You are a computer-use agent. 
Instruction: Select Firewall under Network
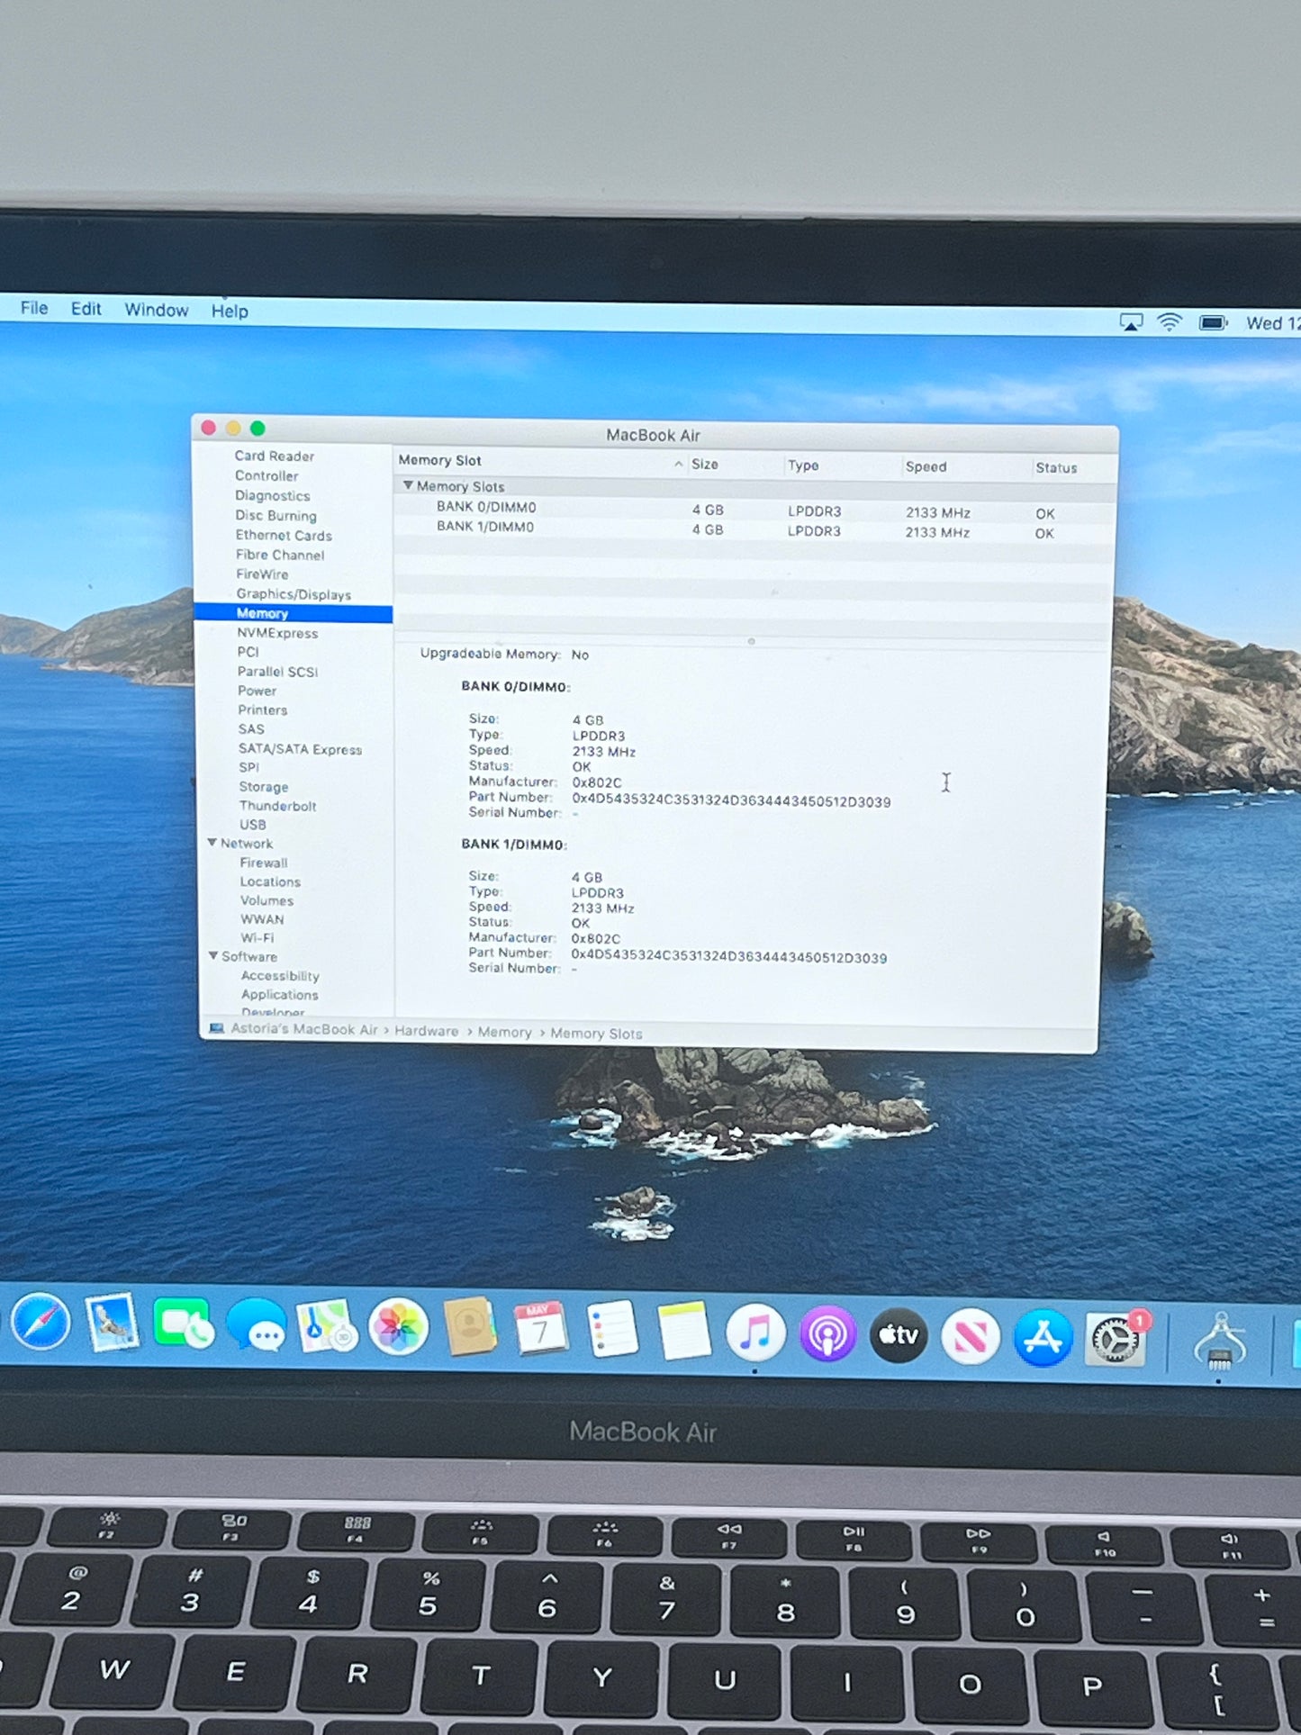[x=263, y=863]
